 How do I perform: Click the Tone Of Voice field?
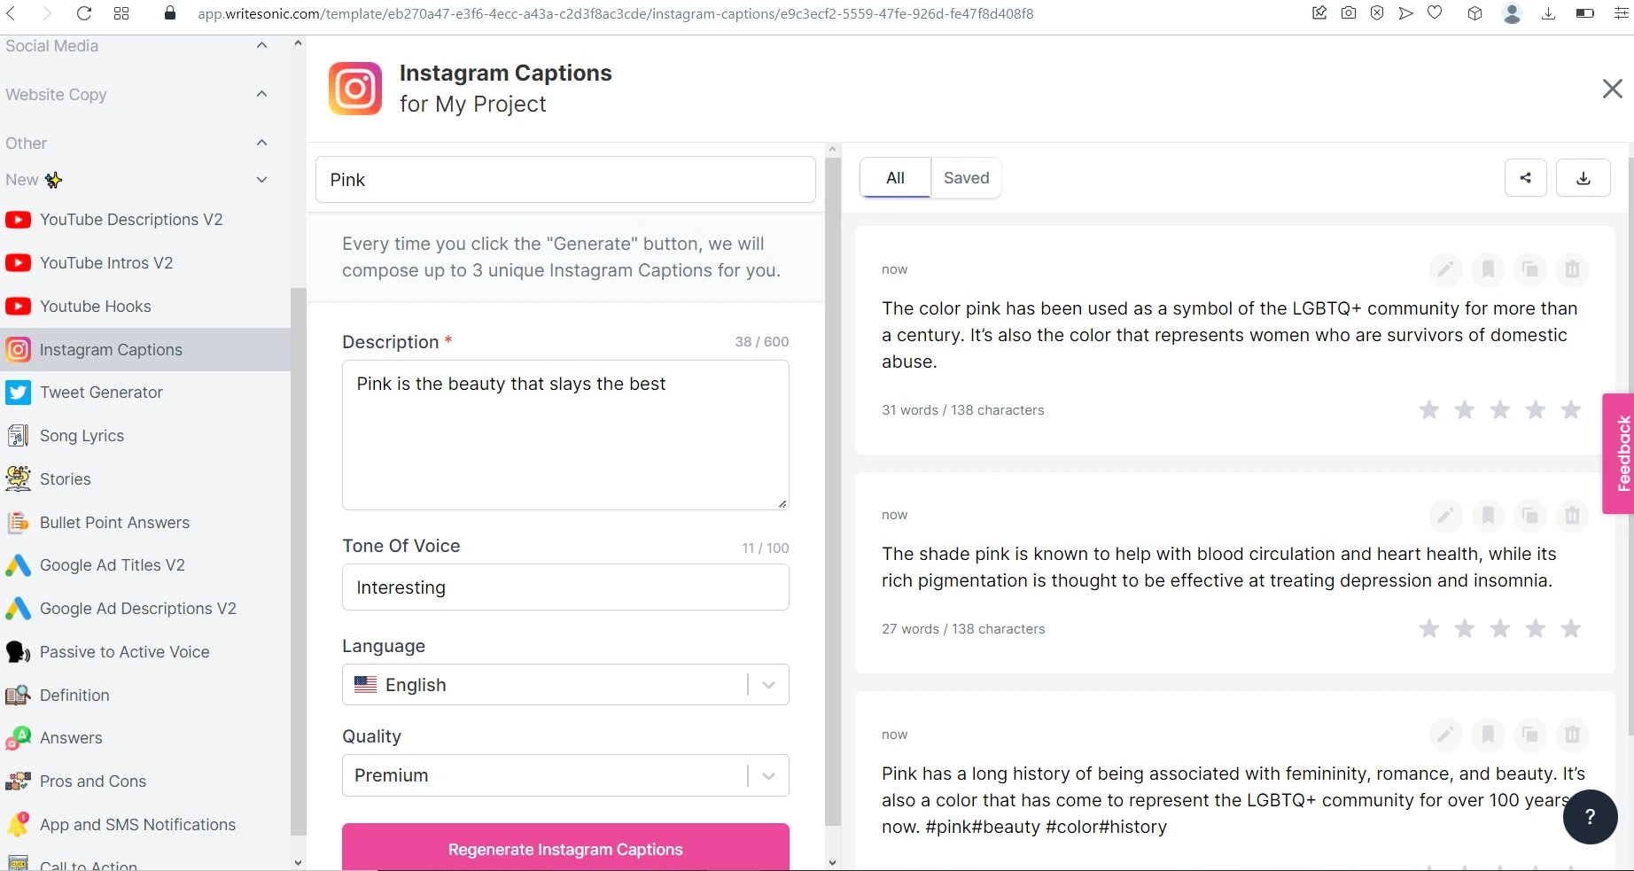pyautogui.click(x=565, y=587)
